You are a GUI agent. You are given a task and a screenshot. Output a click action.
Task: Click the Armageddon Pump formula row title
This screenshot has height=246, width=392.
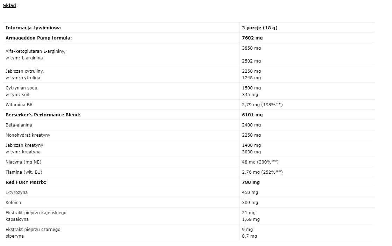point(38,38)
